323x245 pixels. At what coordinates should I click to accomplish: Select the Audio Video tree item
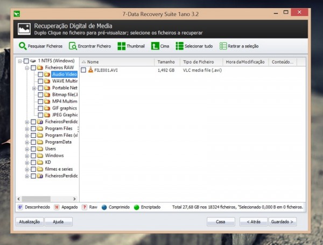pos(64,74)
